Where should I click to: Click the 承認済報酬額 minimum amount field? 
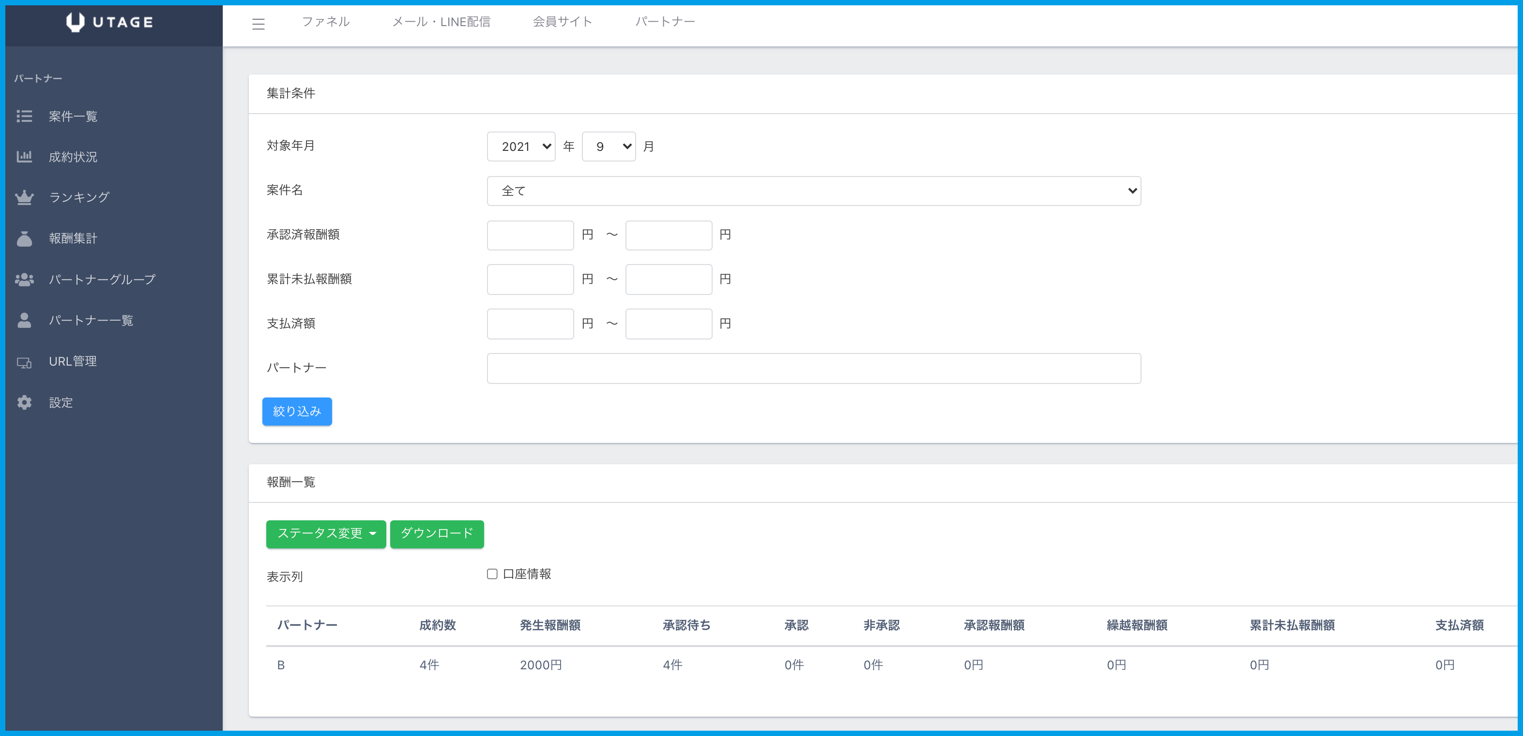(x=530, y=235)
